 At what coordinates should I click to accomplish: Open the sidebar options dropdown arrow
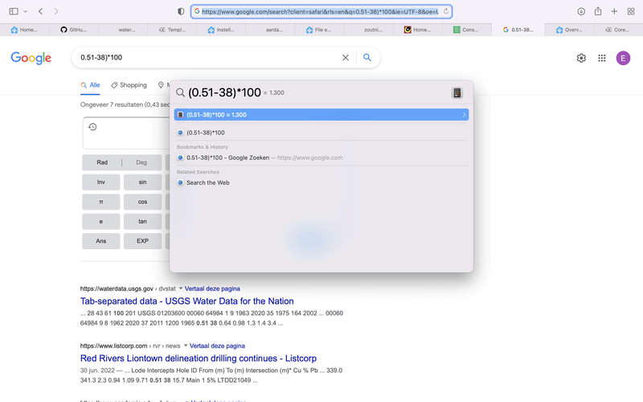tap(26, 11)
